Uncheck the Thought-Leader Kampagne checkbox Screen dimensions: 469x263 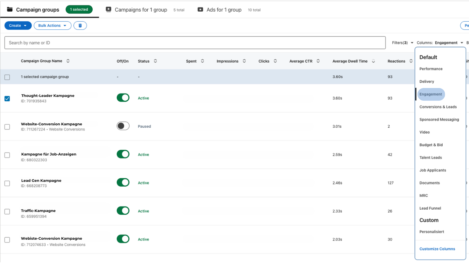click(x=7, y=99)
